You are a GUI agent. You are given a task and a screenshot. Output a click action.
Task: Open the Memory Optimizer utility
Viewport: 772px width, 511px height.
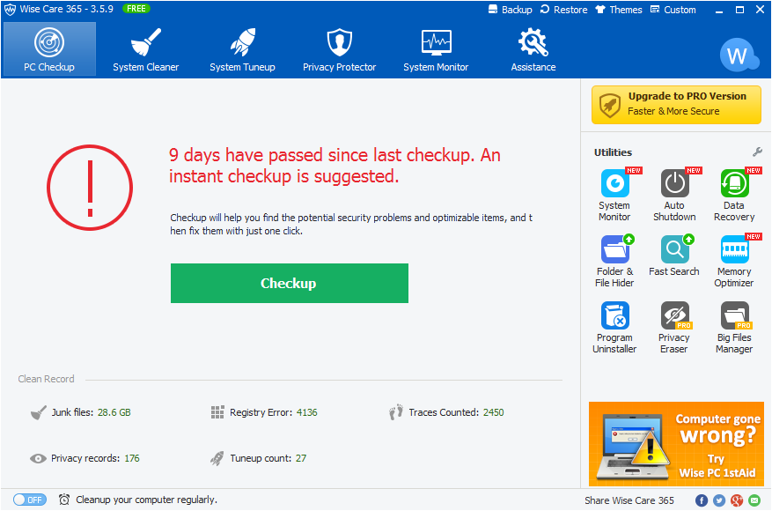[x=734, y=261]
